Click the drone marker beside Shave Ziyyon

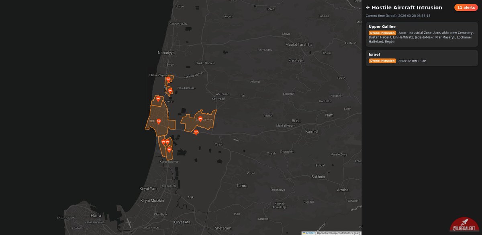[x=168, y=80]
